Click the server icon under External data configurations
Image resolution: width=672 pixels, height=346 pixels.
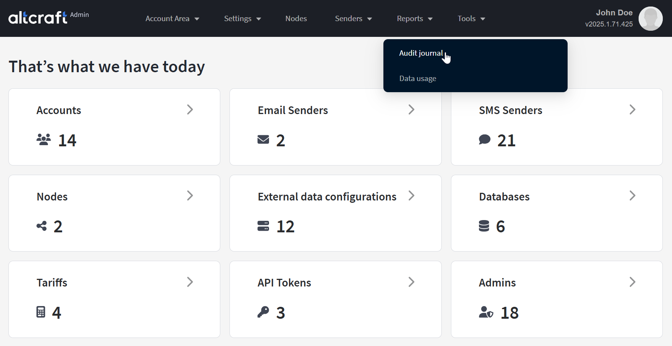(263, 226)
